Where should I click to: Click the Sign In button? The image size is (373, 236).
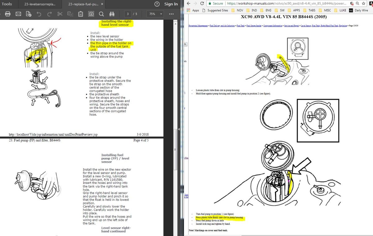point(171,4)
